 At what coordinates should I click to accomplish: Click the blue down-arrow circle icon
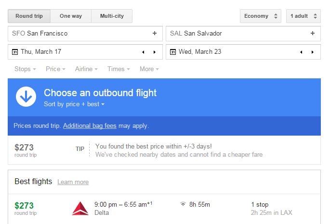[x=26, y=97]
